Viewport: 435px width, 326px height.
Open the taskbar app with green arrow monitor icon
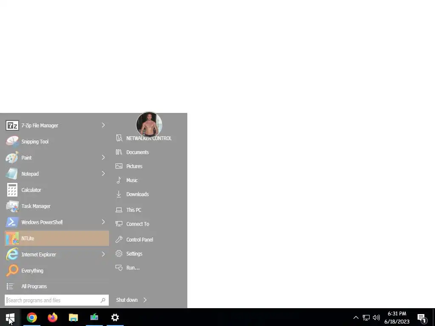(94, 318)
